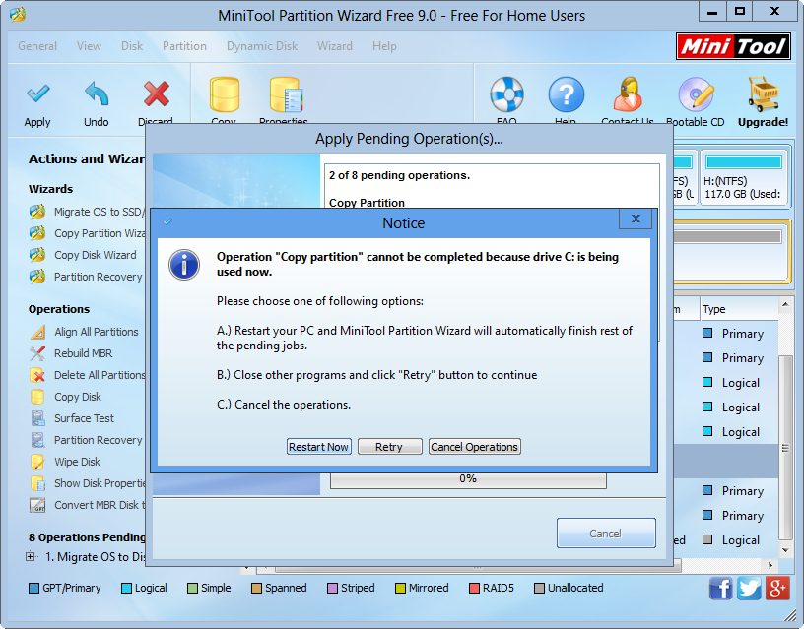The width and height of the screenshot is (804, 629).
Task: Click the RAID5 legend color swatch
Action: [x=474, y=588]
